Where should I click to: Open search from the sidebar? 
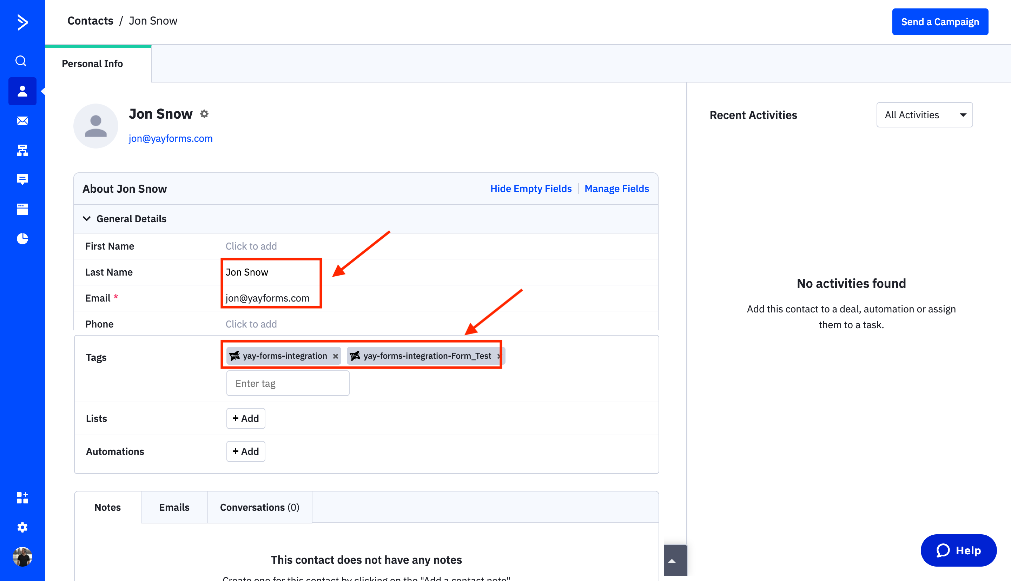coord(22,61)
